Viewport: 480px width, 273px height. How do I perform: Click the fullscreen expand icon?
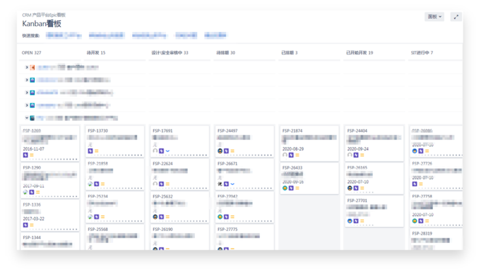(x=456, y=17)
